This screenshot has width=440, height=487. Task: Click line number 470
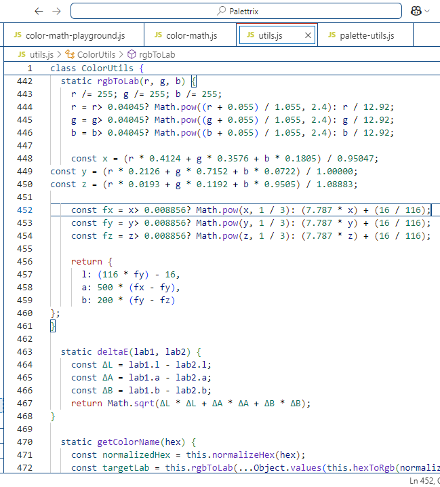[24, 442]
